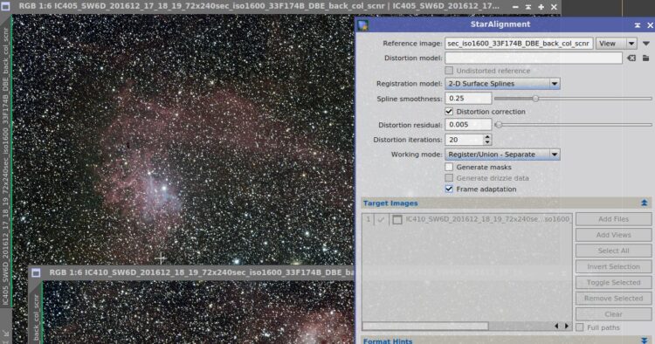Select IC410_SW6D target image row

467,219
